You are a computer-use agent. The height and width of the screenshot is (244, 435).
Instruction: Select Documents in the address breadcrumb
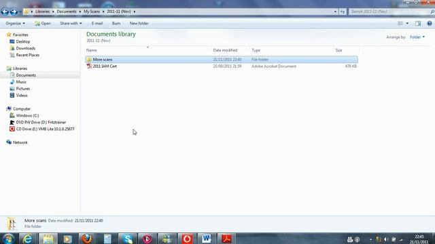point(67,12)
